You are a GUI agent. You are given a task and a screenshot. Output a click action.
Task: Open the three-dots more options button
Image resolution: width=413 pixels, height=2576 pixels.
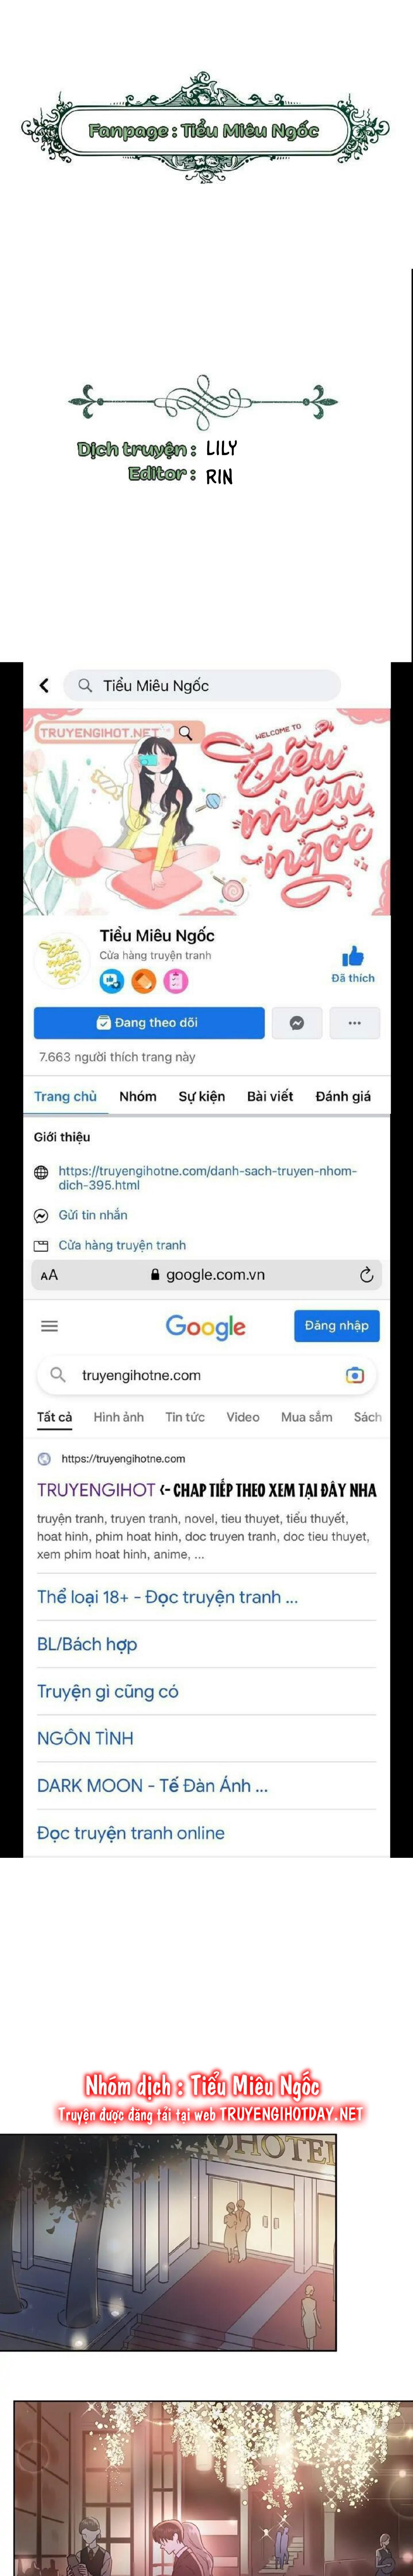coord(354,1023)
